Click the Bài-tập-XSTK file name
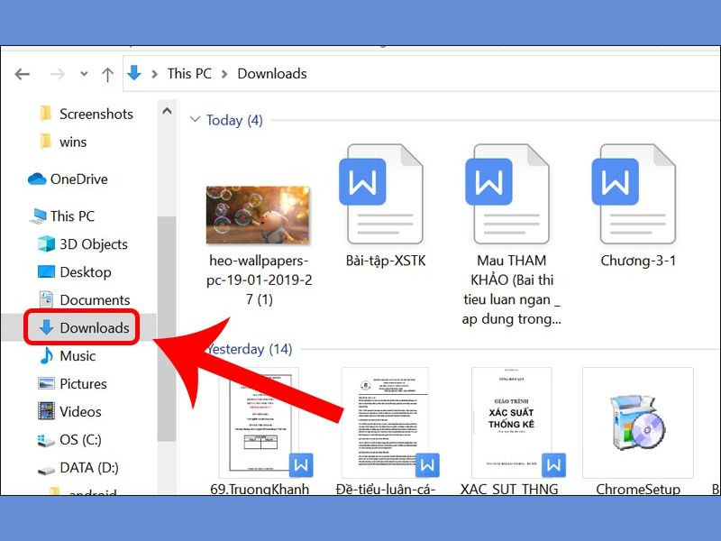 click(386, 261)
